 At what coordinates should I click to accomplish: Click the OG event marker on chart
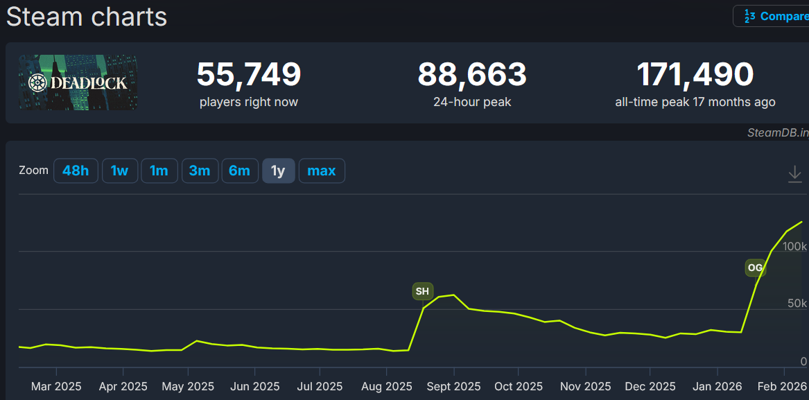756,268
